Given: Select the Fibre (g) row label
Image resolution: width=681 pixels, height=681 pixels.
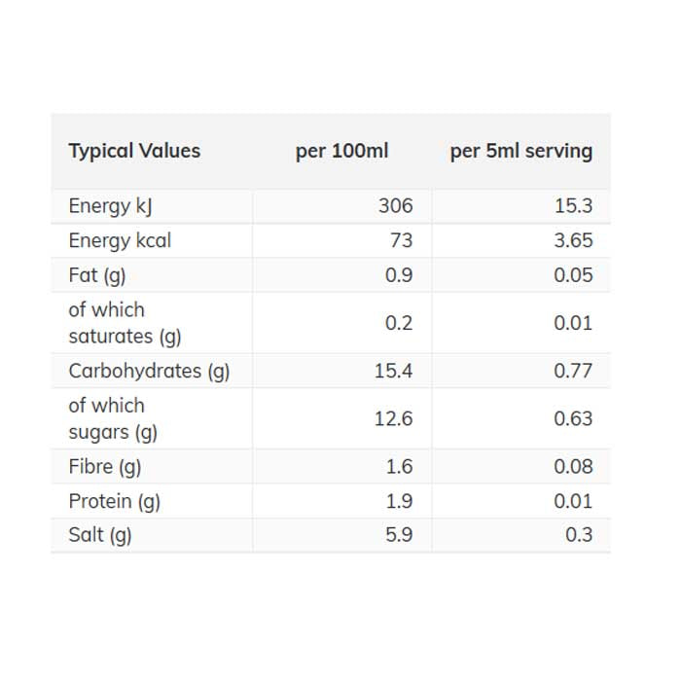Looking at the screenshot, I should click(105, 466).
